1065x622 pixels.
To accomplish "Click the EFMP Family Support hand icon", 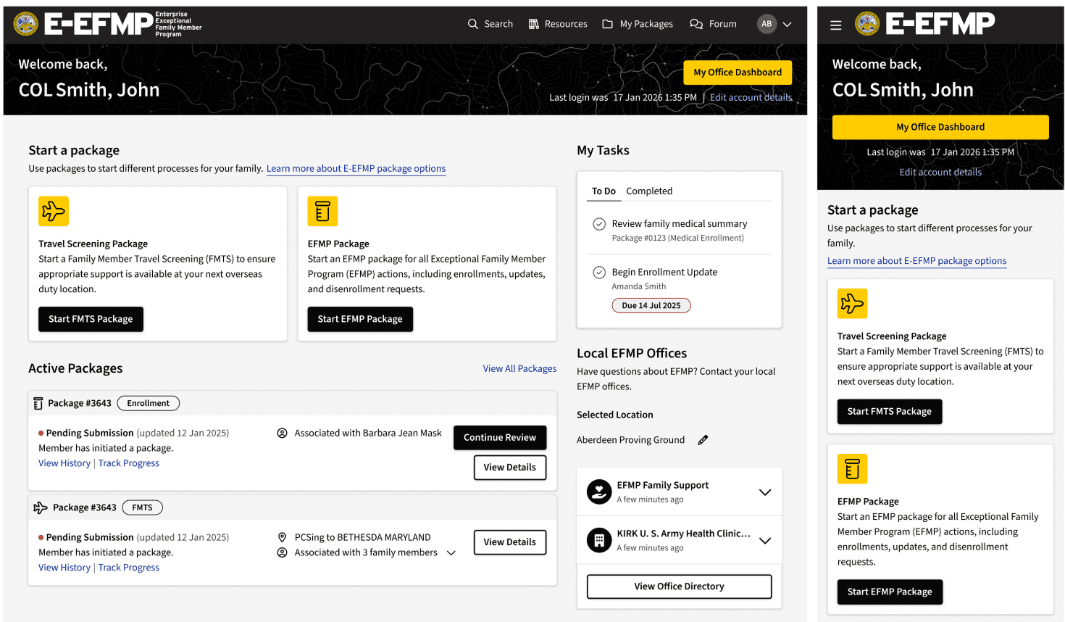I will click(x=599, y=492).
